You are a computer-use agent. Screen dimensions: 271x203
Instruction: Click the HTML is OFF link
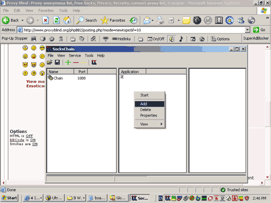coord(29,136)
